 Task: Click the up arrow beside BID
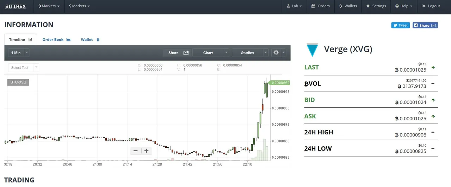pyautogui.click(x=433, y=100)
